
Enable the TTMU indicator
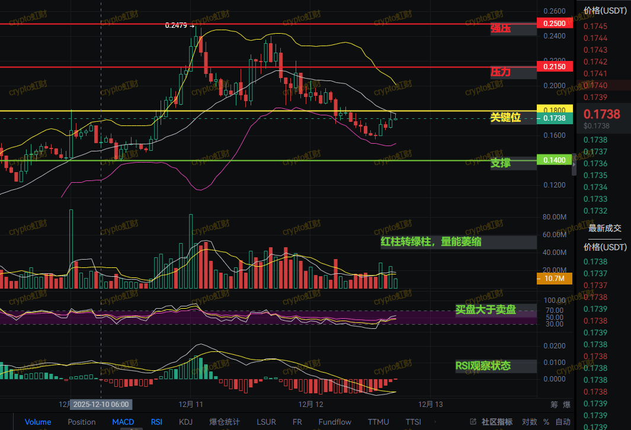[378, 422]
